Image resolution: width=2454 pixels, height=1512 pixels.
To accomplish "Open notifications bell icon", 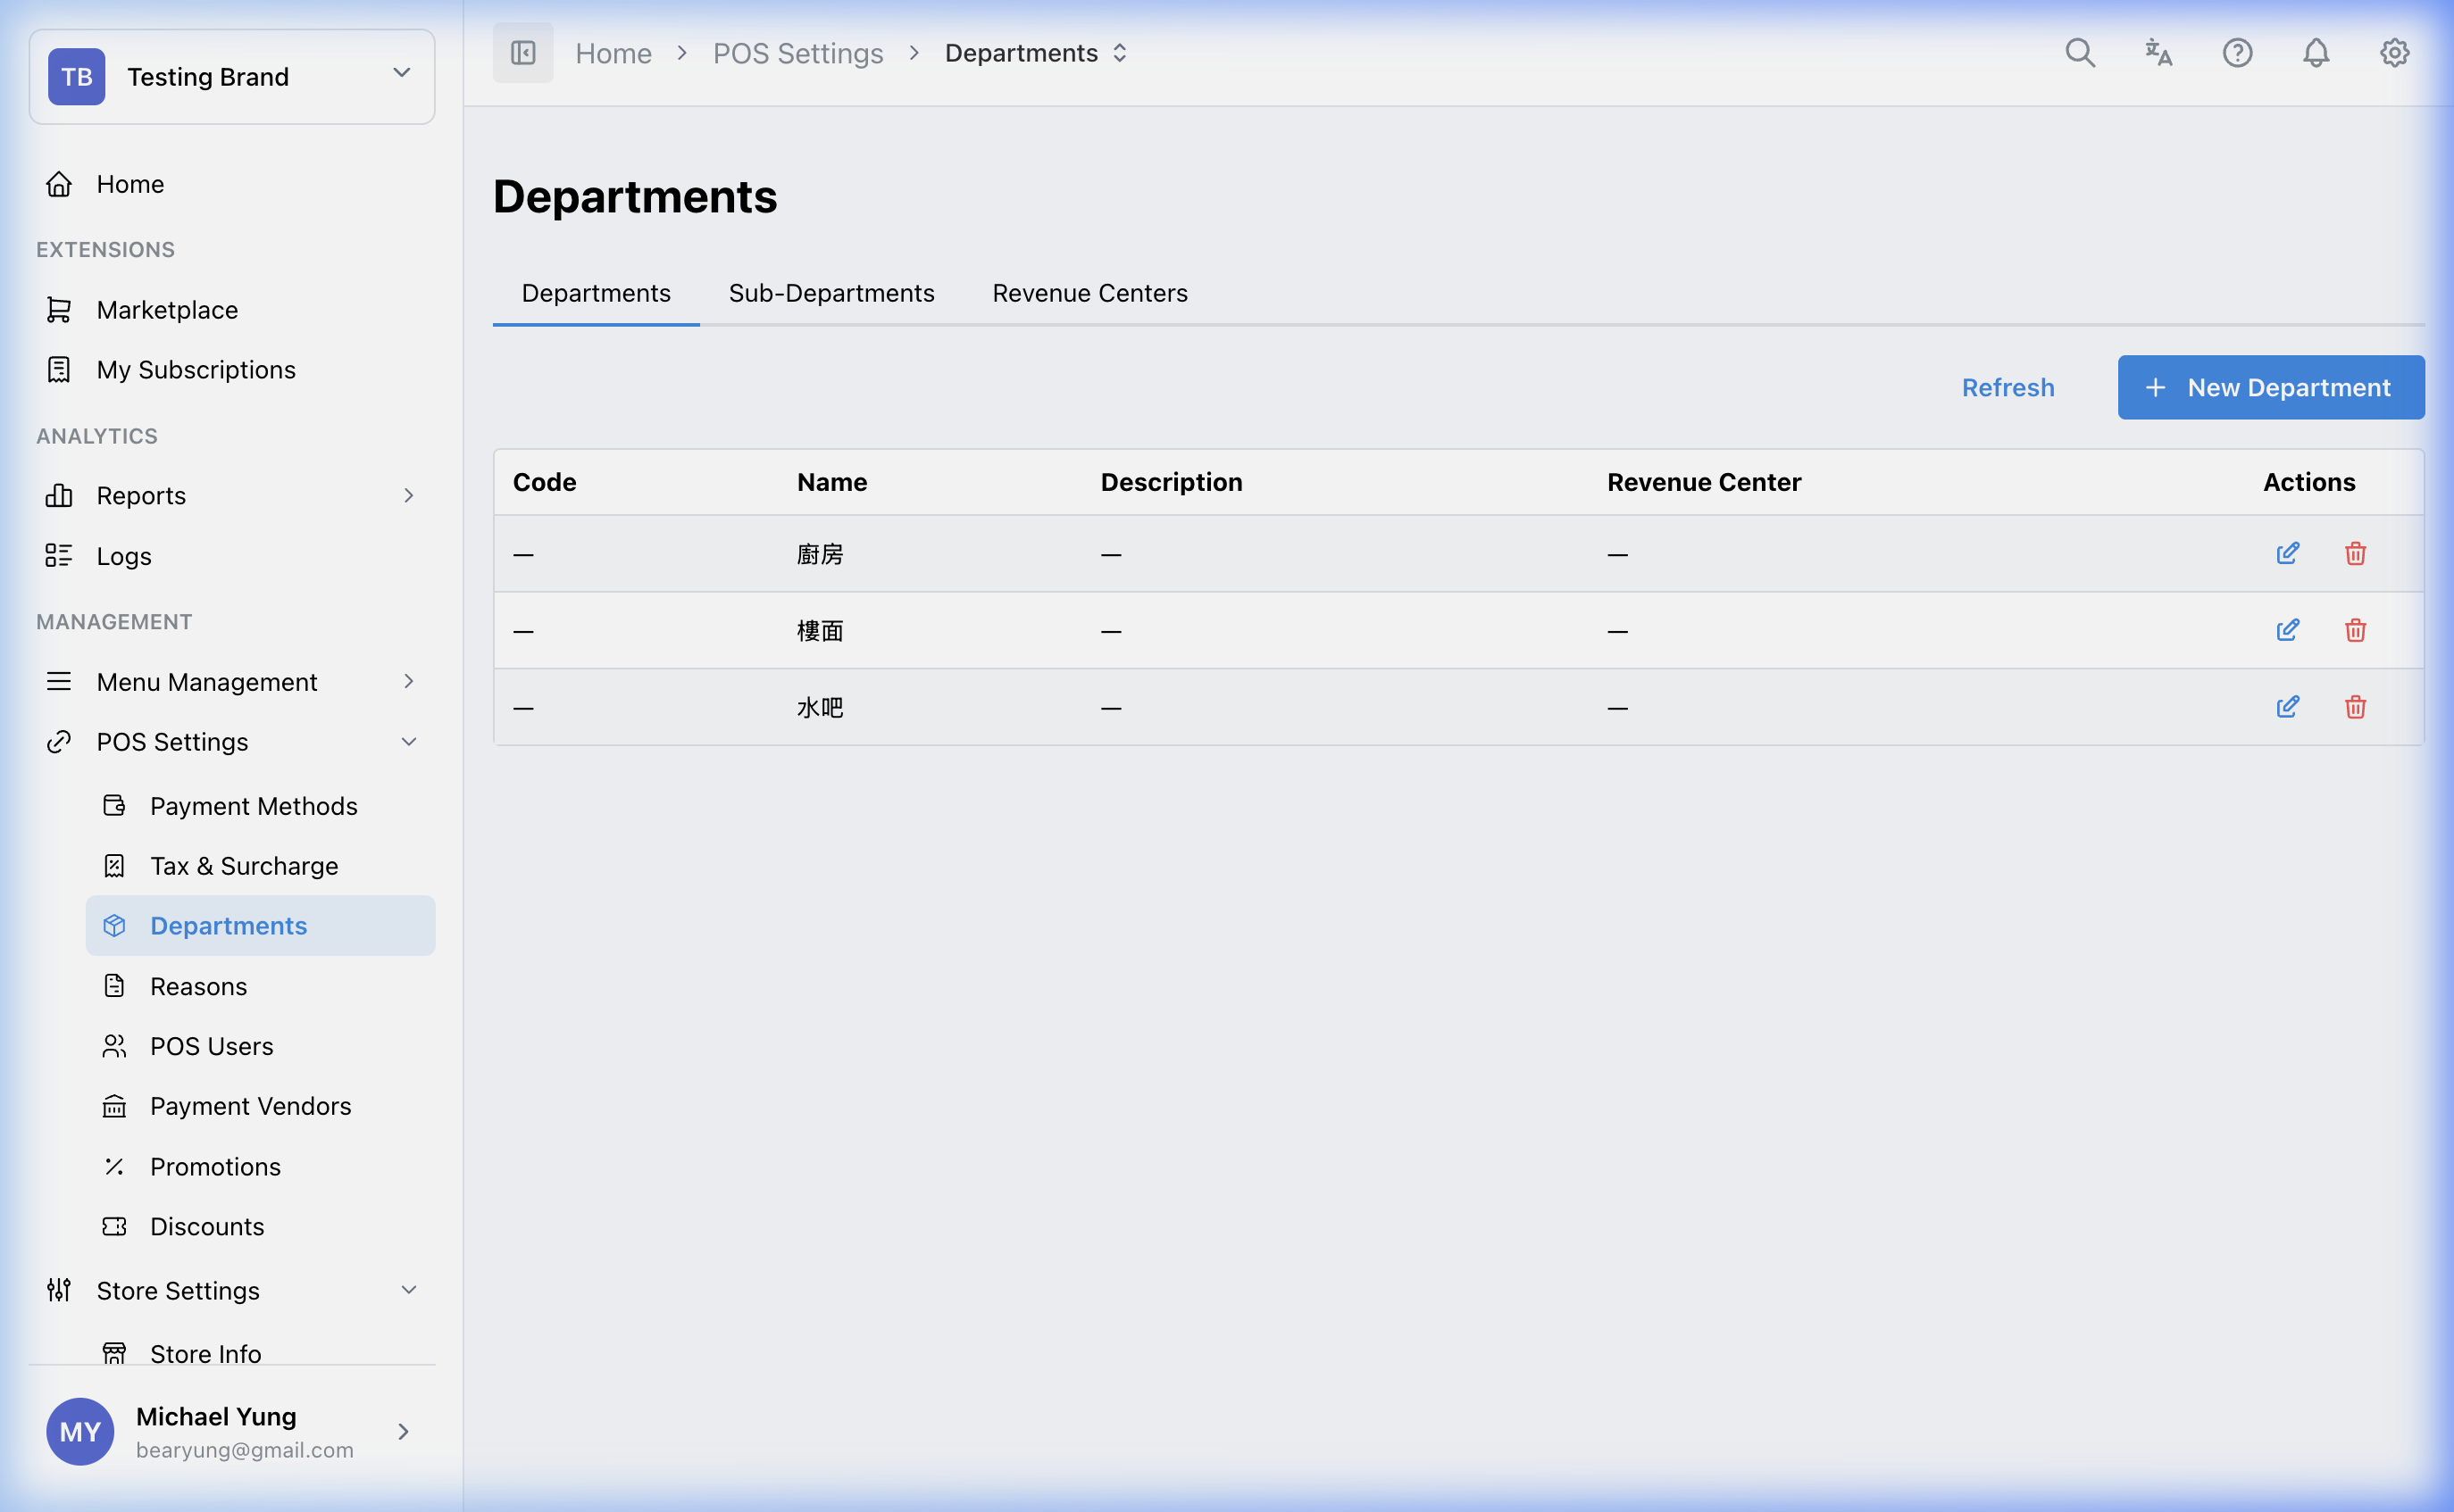I will (2315, 53).
